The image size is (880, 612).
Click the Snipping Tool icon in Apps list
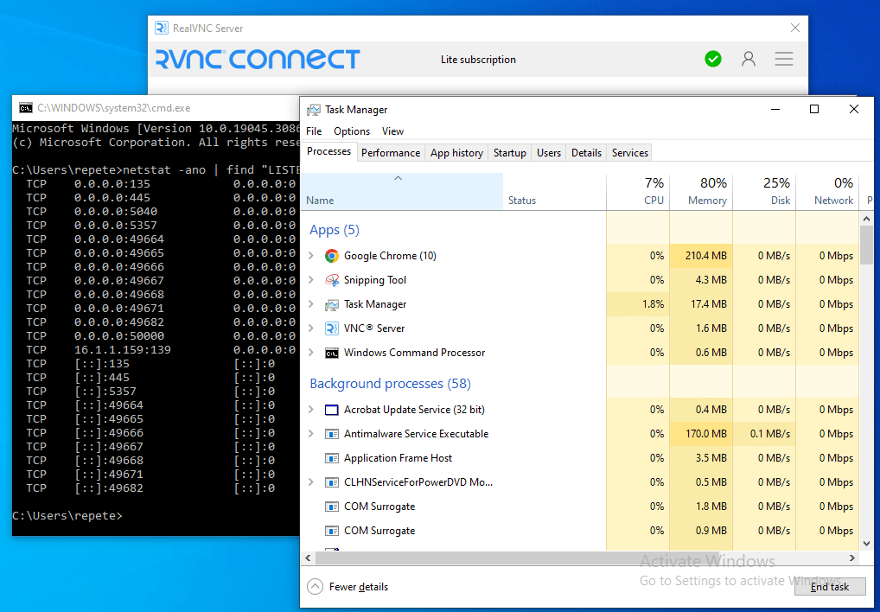pyautogui.click(x=332, y=279)
